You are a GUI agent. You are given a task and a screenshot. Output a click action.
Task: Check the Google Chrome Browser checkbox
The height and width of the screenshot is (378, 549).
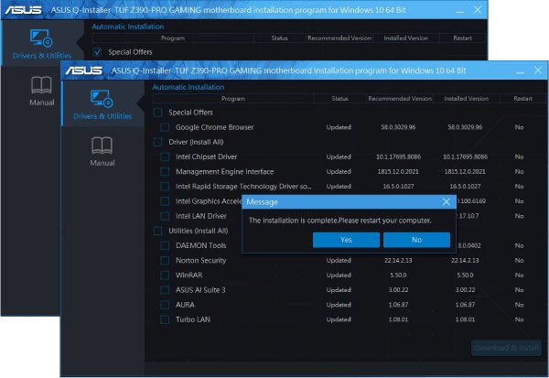click(165, 127)
